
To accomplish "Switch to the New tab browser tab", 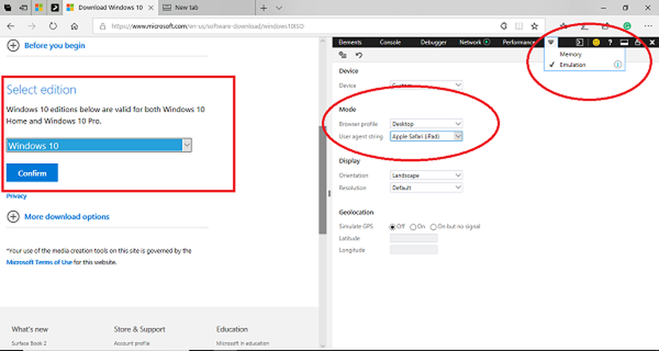I will [x=208, y=7].
